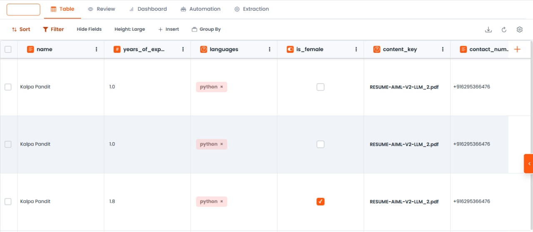Open the Group By options
Image resolution: width=533 pixels, height=232 pixels.
point(206,30)
